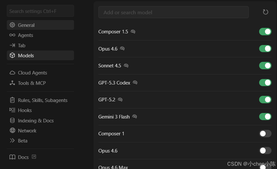Click the Models cube icon
The image size is (277, 169).
pos(12,55)
